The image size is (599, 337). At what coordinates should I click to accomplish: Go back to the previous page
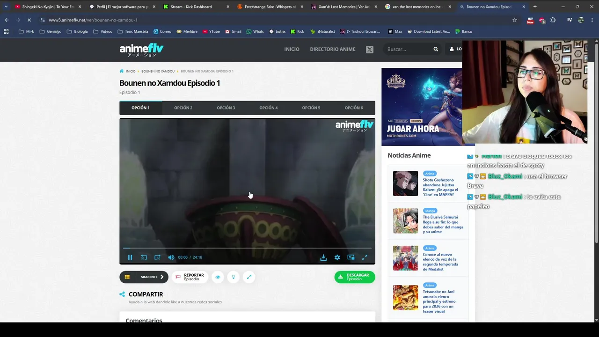pos(7,20)
